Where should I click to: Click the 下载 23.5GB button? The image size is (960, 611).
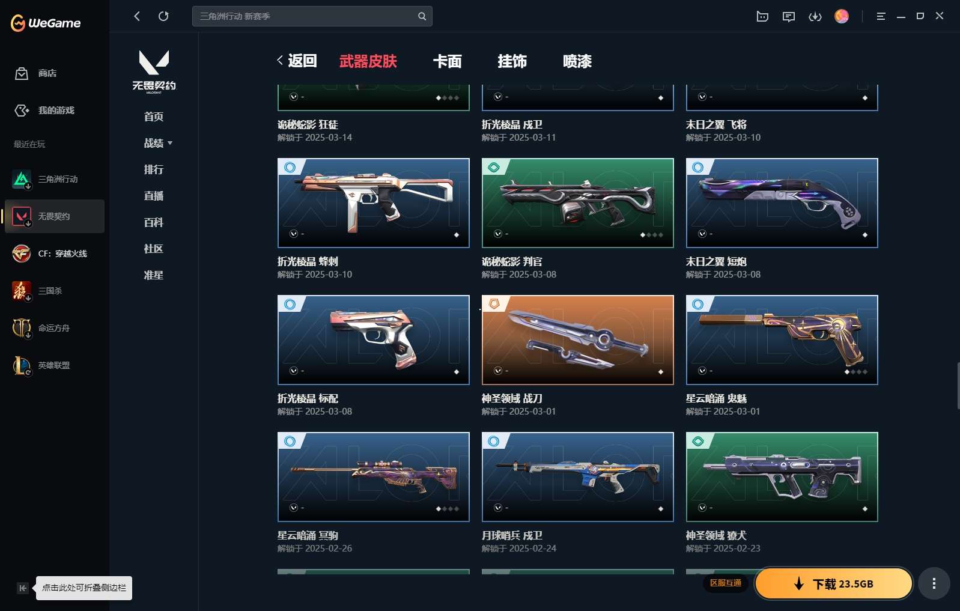coord(833,584)
